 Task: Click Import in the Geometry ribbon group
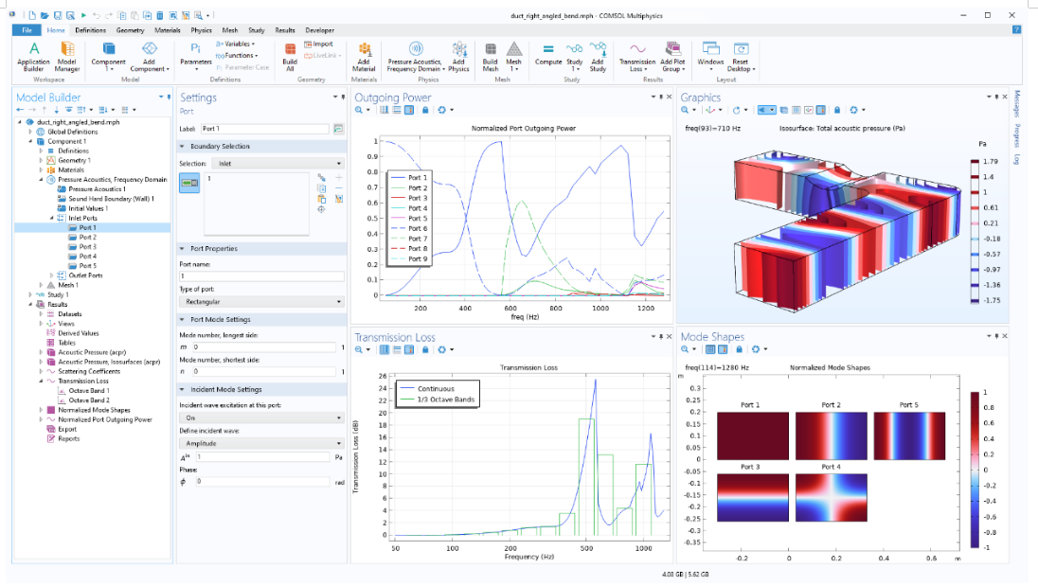[x=318, y=44]
